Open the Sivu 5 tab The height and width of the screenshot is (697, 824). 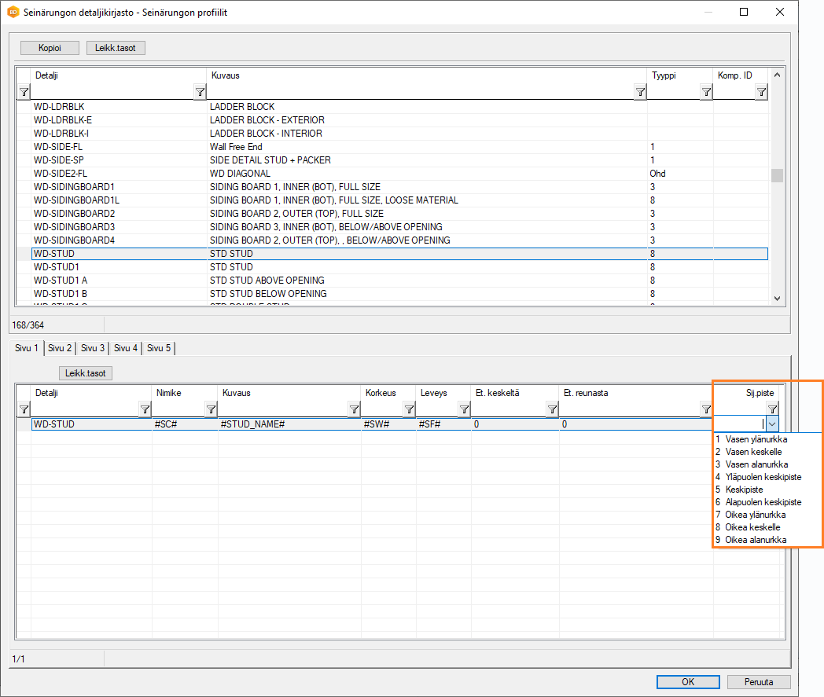[160, 348]
